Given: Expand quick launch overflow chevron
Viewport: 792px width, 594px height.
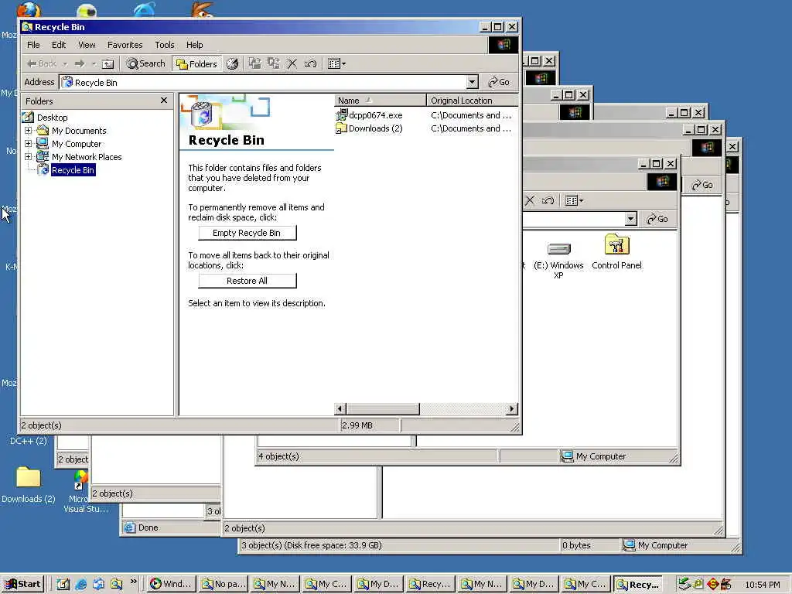Looking at the screenshot, I should pos(133,582).
